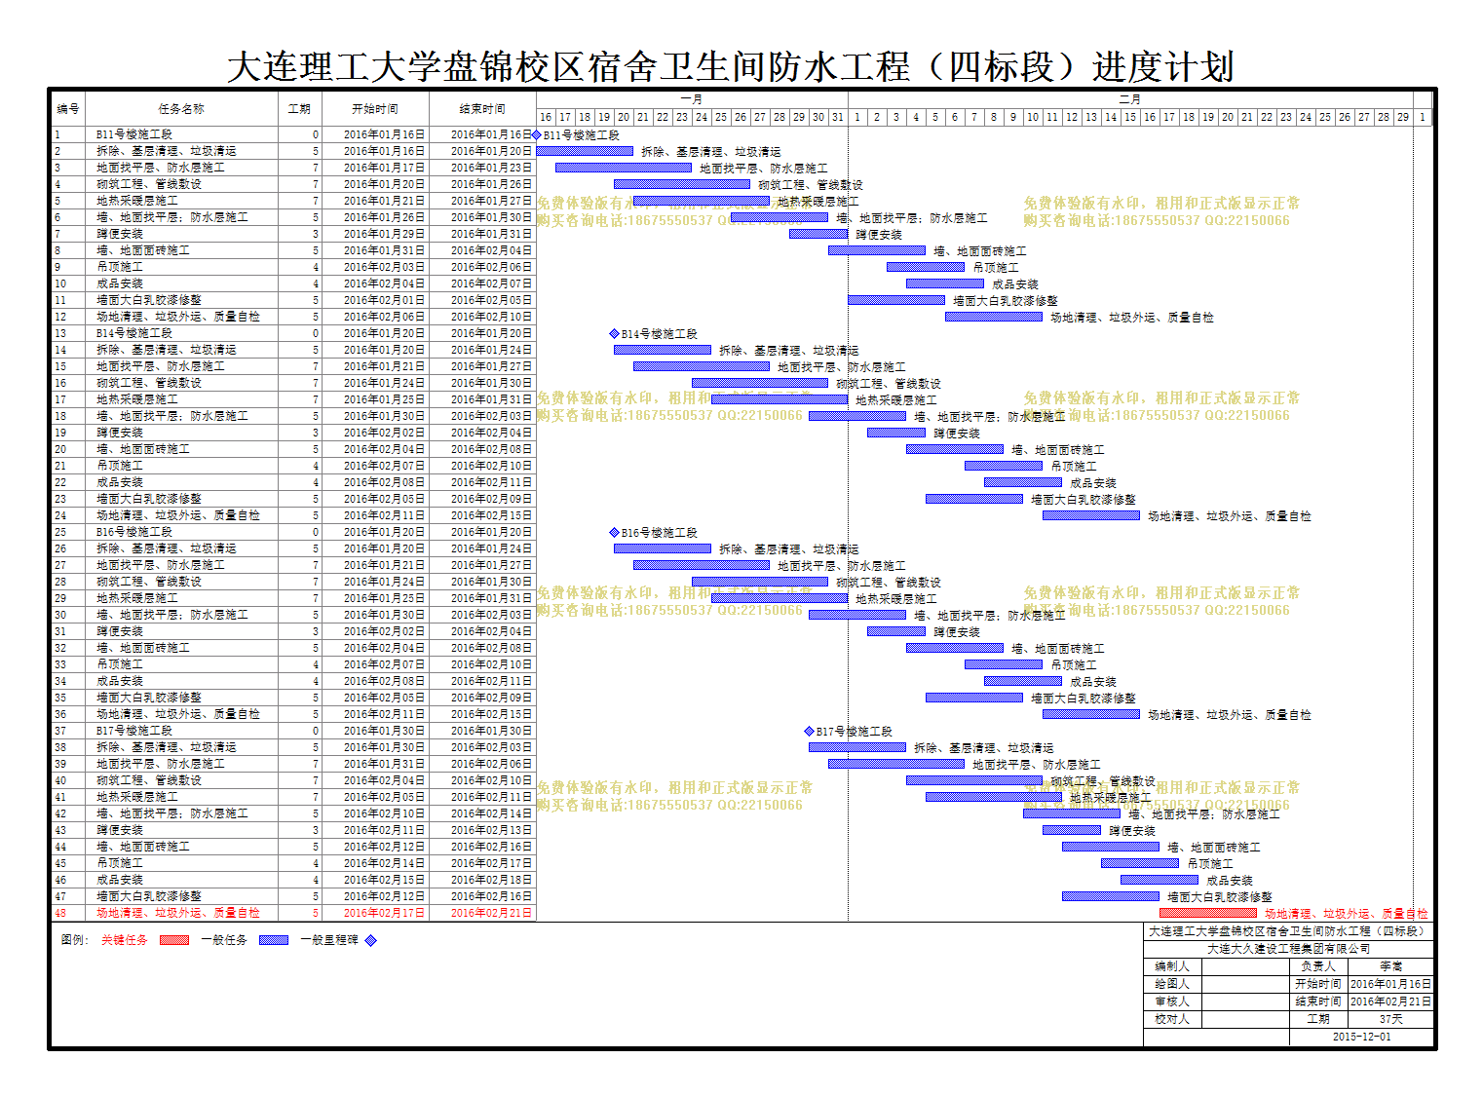The height and width of the screenshot is (1096, 1483).
Task: Click the 一般里程碑 diamond in legend
Action: [x=370, y=940]
